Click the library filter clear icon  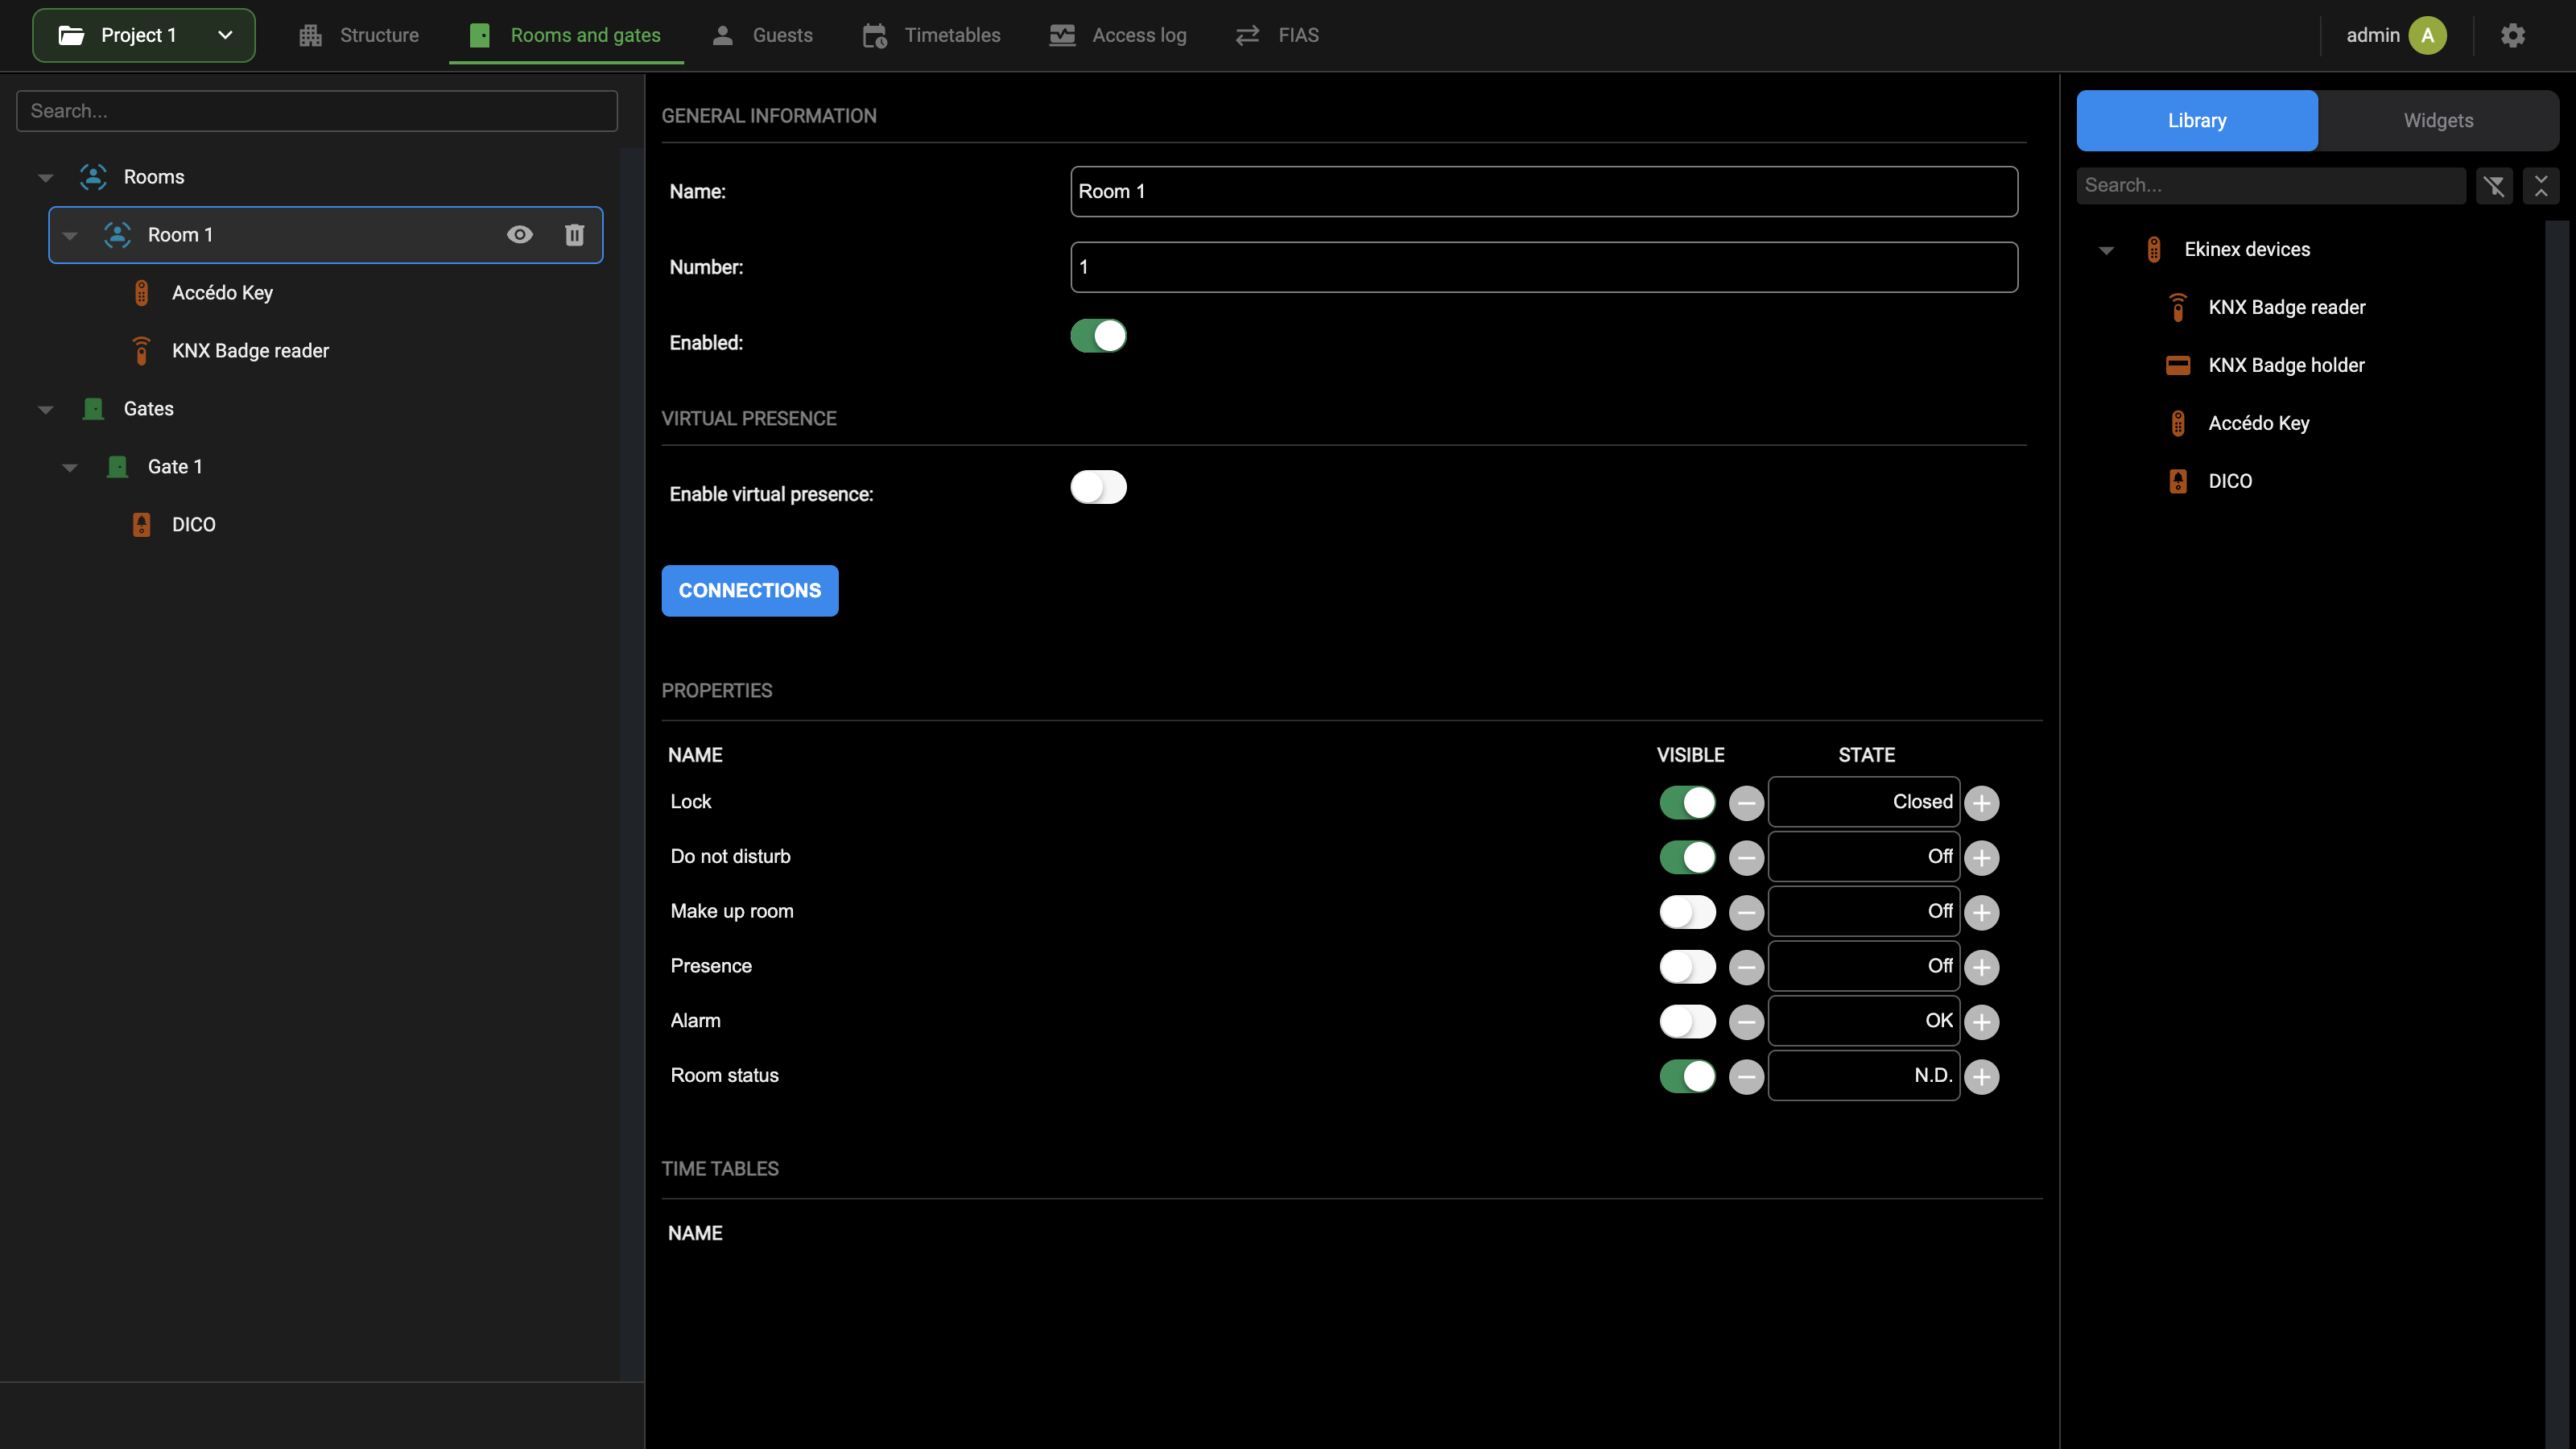[2494, 185]
